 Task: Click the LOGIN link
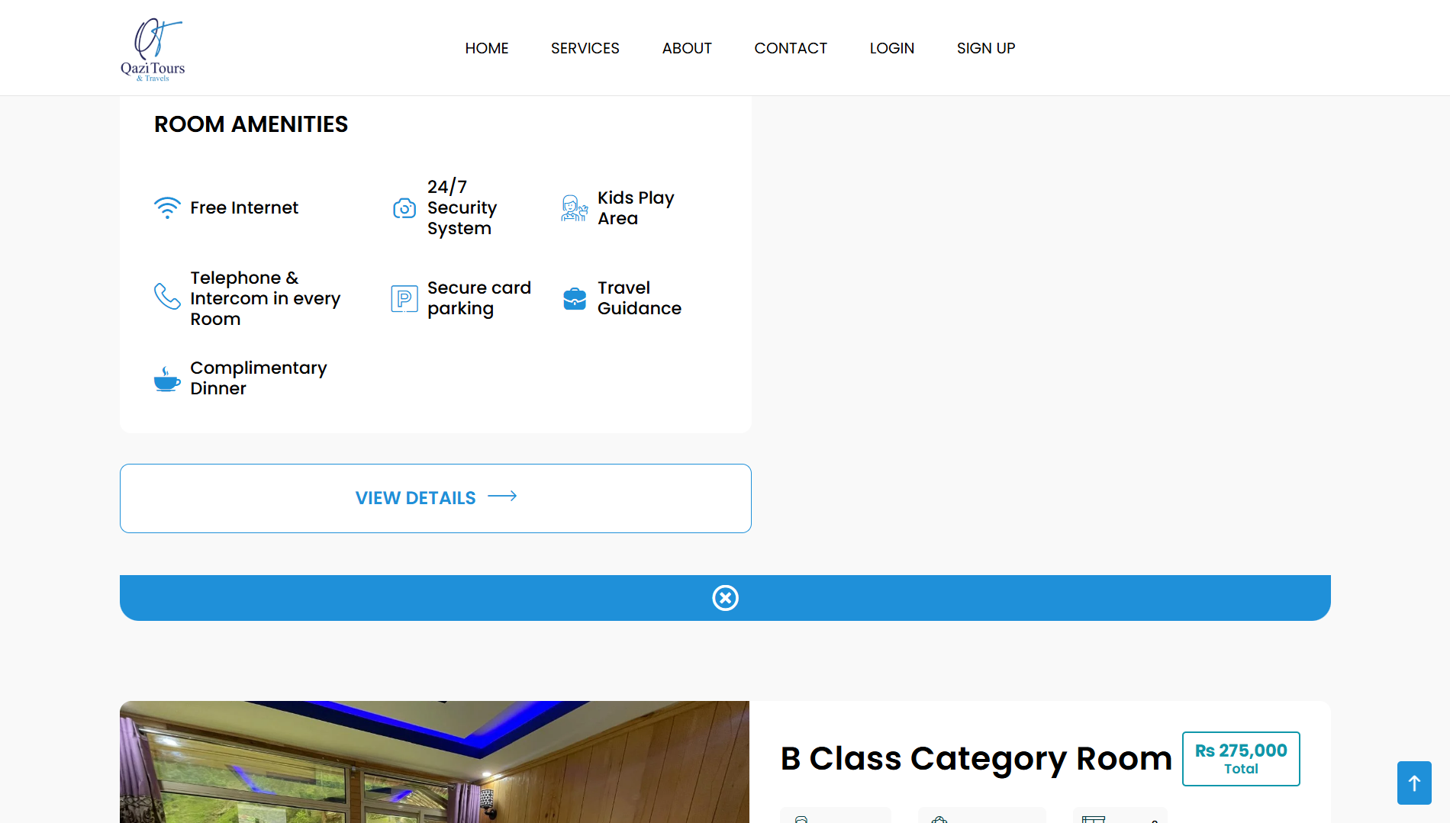pyautogui.click(x=891, y=48)
